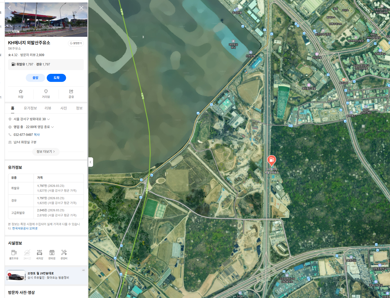The width and height of the screenshot is (390, 298).
Task: Switch to the 유가정보 tab
Action: [30, 108]
